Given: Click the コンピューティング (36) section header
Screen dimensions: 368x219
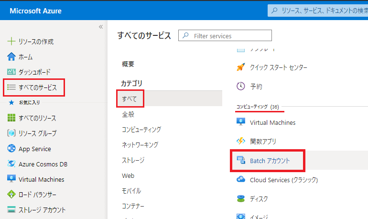Looking at the screenshot, I should click(x=258, y=107).
